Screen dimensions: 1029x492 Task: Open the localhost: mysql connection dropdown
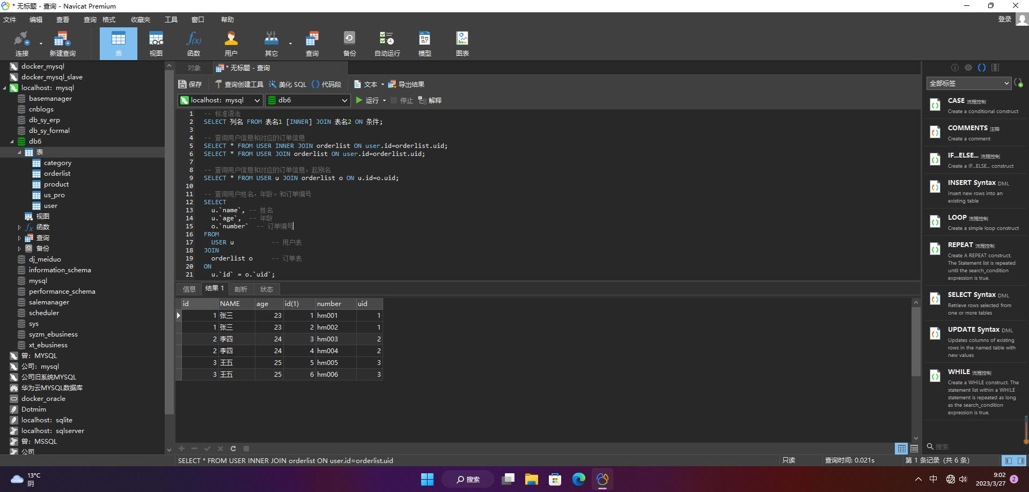click(x=220, y=100)
